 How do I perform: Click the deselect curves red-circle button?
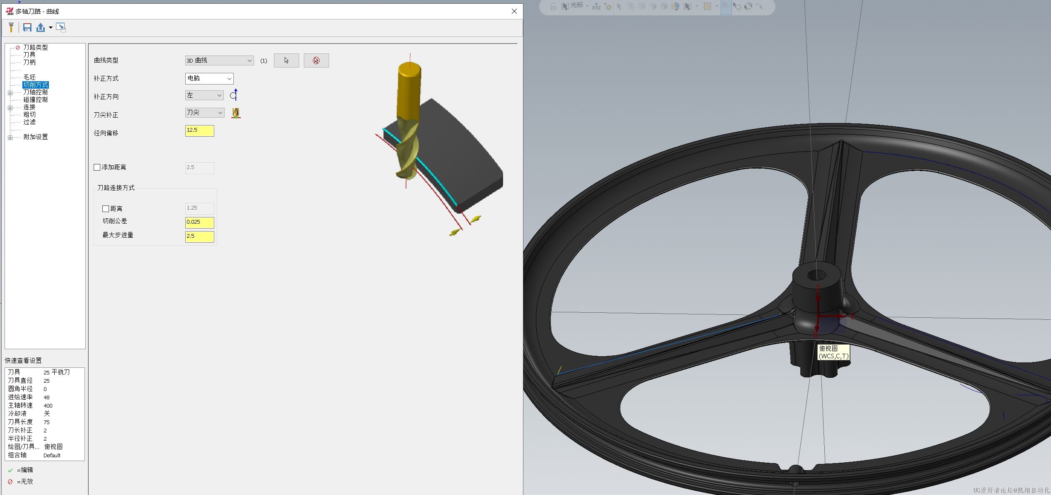tap(316, 60)
